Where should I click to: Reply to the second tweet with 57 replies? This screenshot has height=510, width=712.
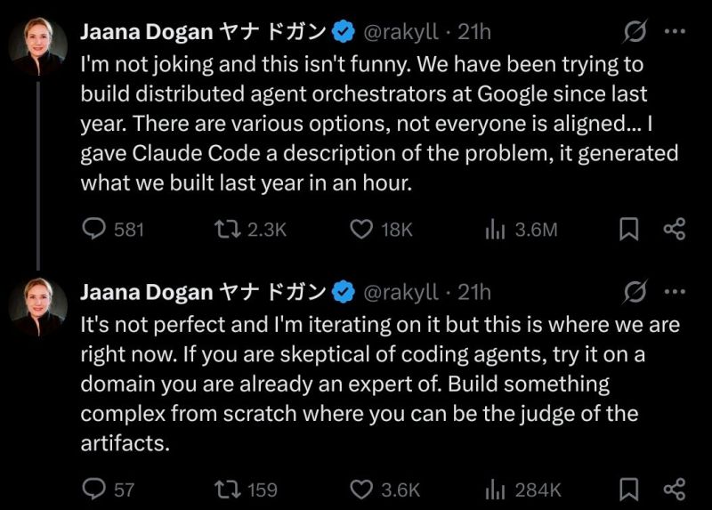94,489
